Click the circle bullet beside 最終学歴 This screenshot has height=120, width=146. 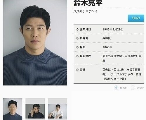(x=77, y=56)
